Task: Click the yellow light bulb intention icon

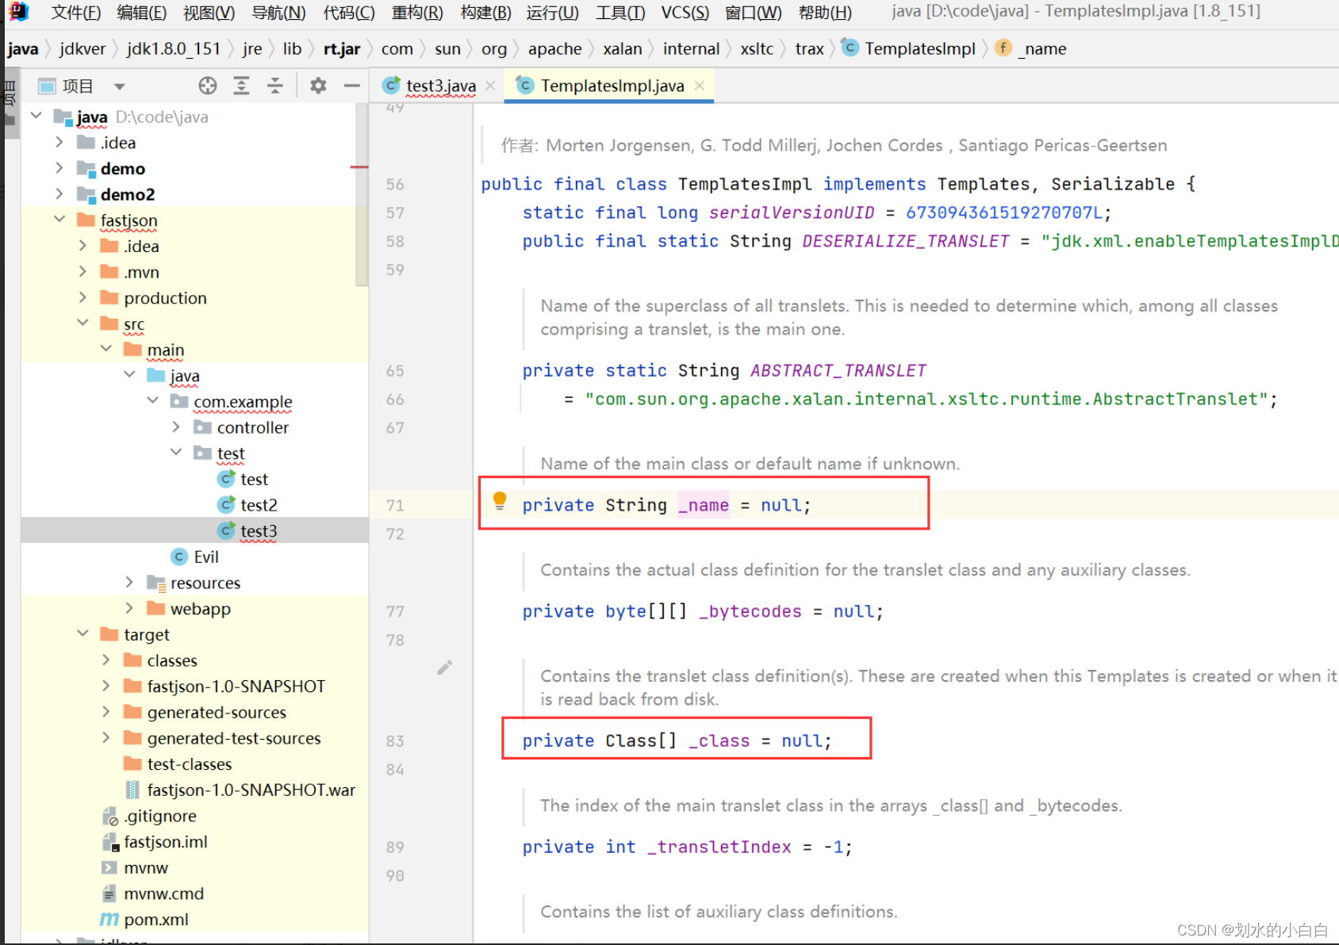Action: (x=500, y=501)
